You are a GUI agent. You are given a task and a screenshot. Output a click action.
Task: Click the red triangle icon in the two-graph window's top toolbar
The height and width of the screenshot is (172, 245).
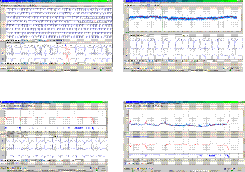(162, 106)
